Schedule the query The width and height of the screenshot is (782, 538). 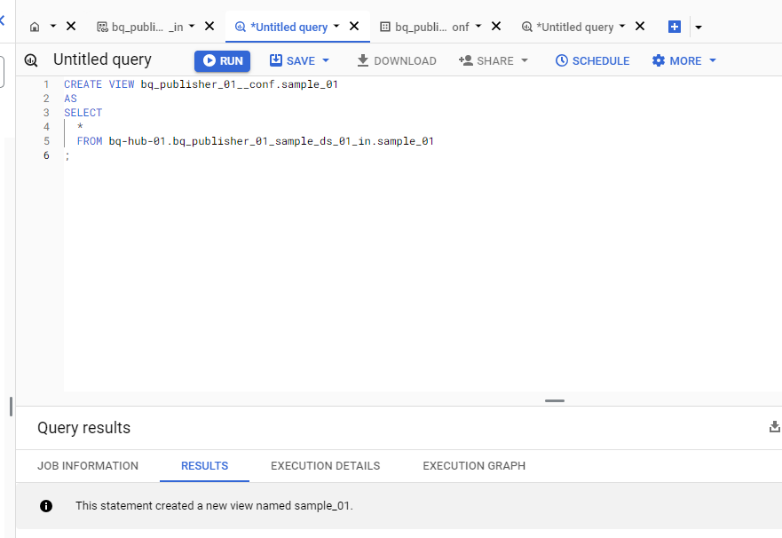click(592, 61)
